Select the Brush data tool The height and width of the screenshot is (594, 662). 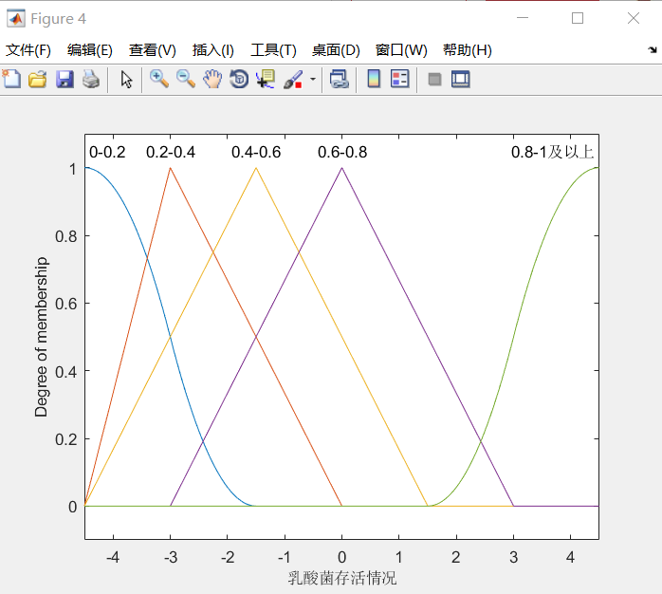point(293,79)
